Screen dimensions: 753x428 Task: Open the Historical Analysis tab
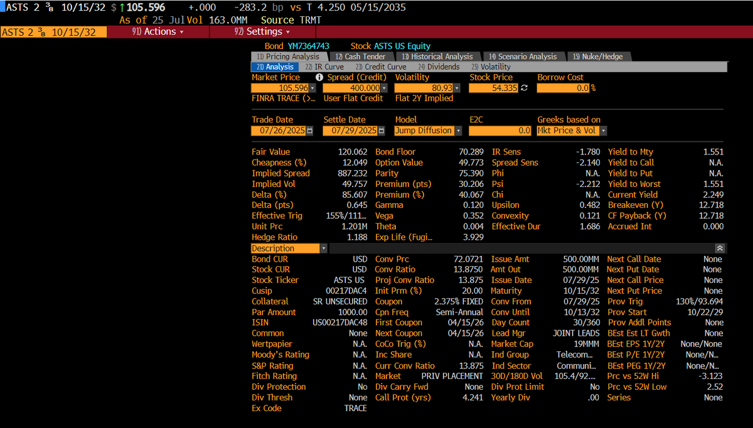437,56
